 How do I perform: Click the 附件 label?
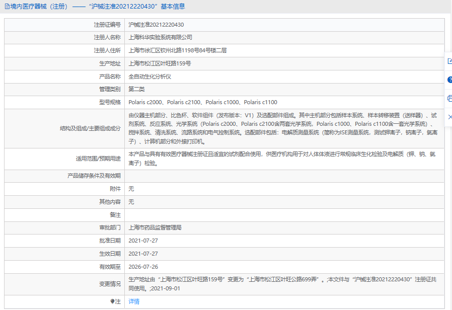click(x=115, y=189)
